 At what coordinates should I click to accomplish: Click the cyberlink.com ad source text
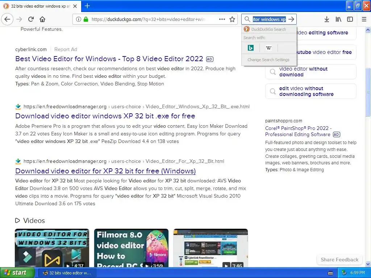pyautogui.click(x=31, y=49)
